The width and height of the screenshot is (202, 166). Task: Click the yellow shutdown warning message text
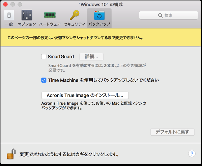(75, 38)
